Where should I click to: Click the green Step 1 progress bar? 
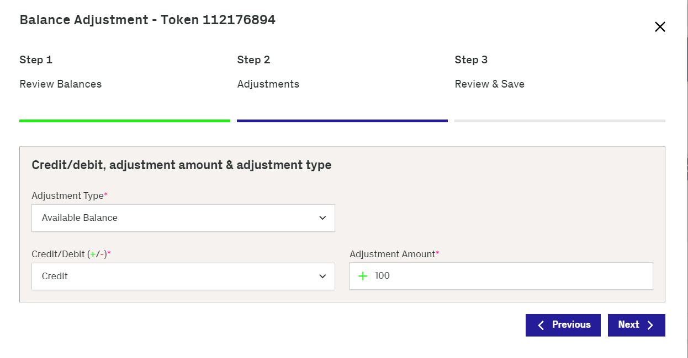tap(125, 121)
